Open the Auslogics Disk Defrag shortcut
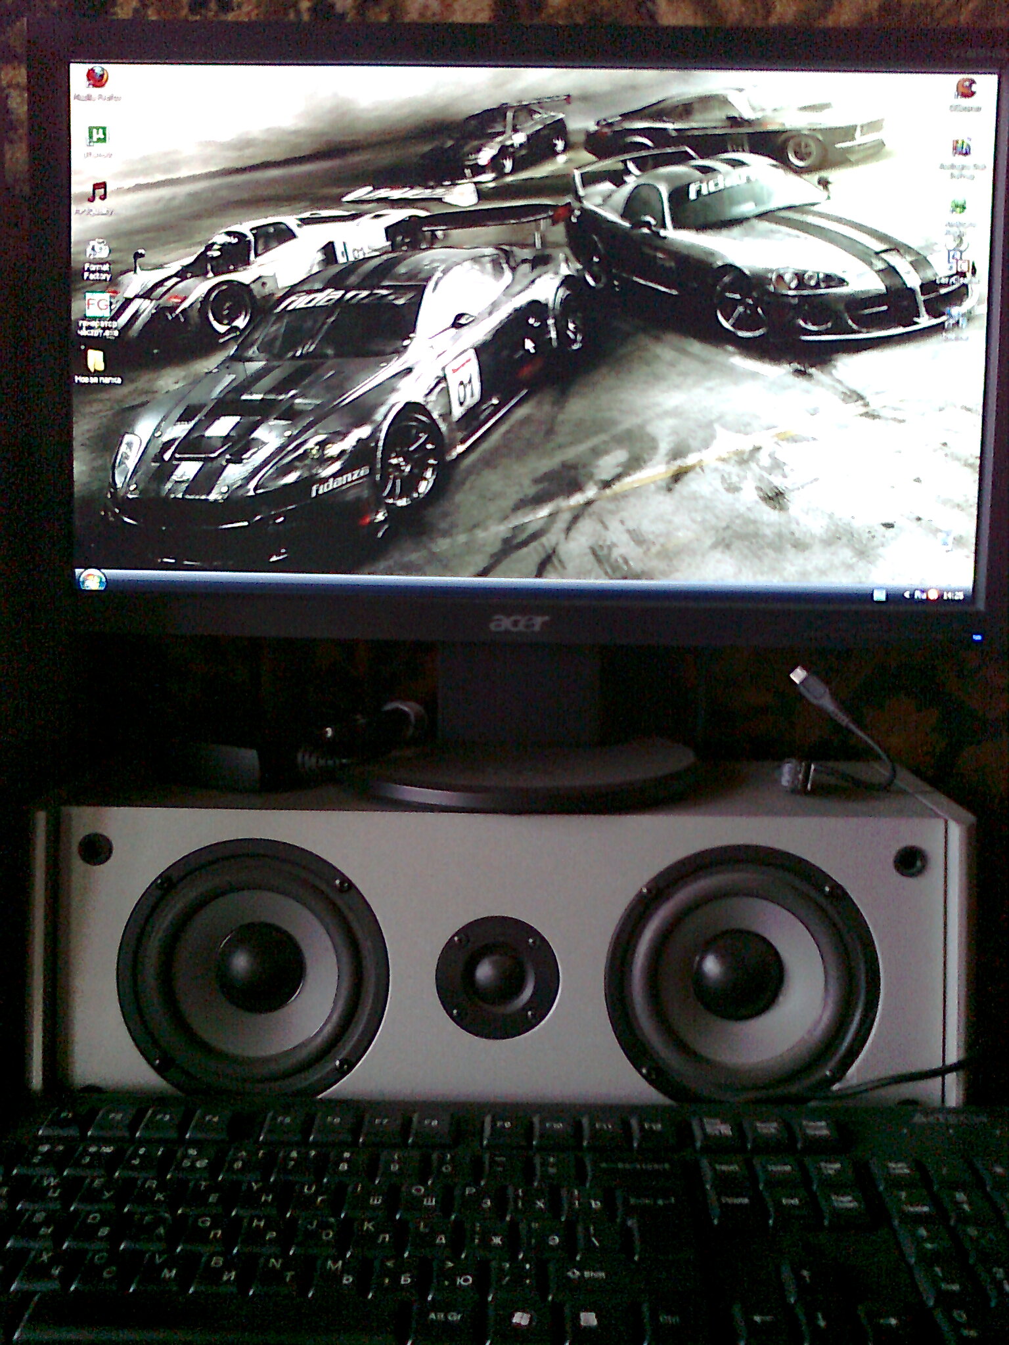 pos(962,158)
